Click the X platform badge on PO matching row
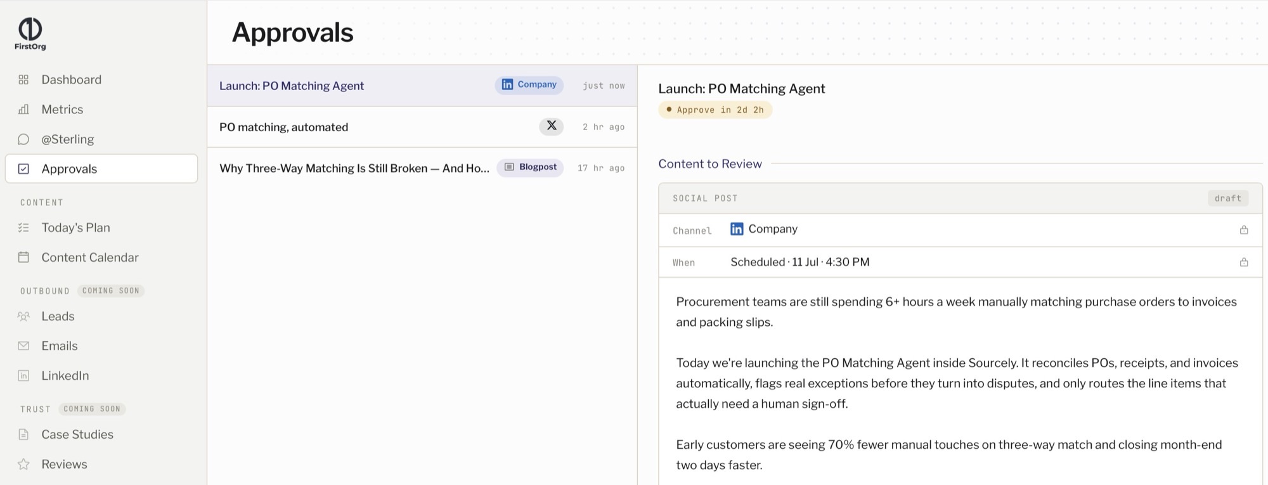The height and width of the screenshot is (485, 1268). pyautogui.click(x=551, y=126)
